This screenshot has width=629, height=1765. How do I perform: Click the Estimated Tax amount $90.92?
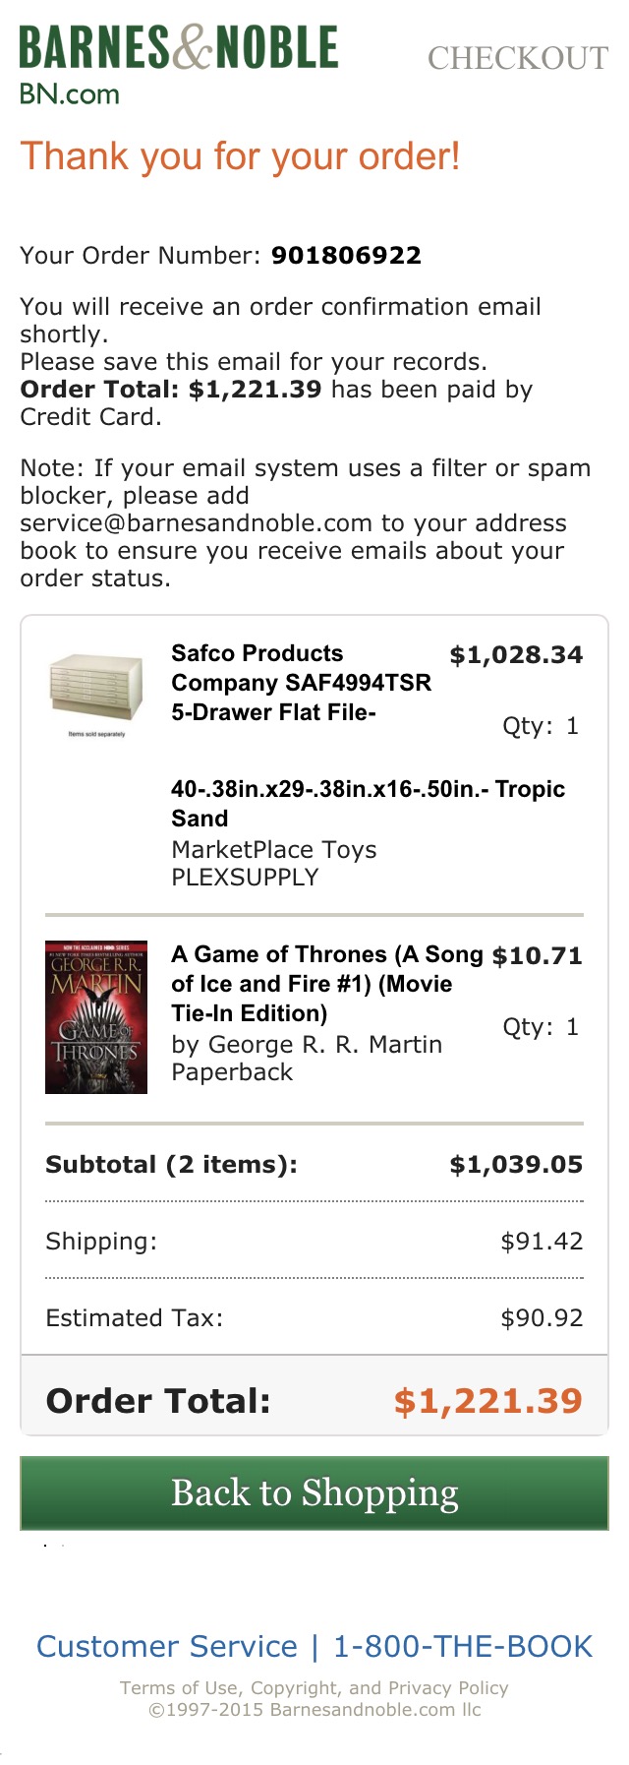pyautogui.click(x=542, y=1318)
